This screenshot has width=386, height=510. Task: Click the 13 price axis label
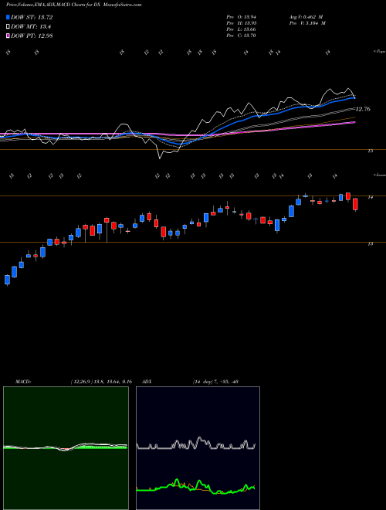click(x=370, y=243)
